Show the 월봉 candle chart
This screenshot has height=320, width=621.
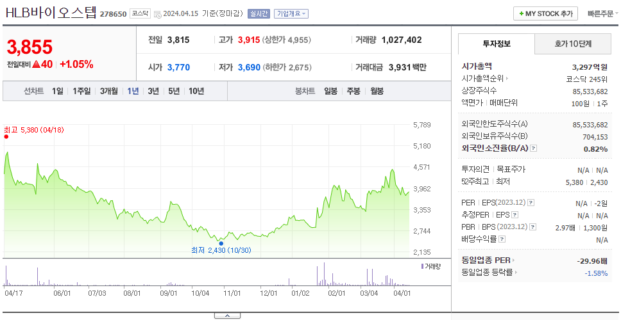[x=377, y=92]
